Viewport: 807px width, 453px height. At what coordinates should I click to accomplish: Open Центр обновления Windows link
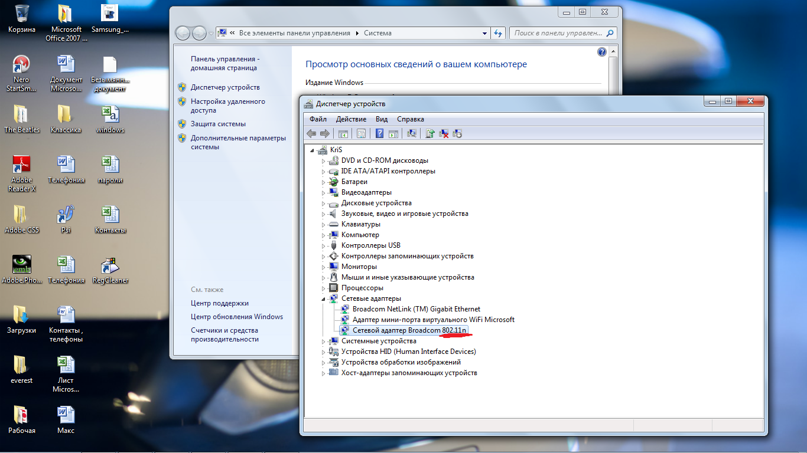(237, 317)
